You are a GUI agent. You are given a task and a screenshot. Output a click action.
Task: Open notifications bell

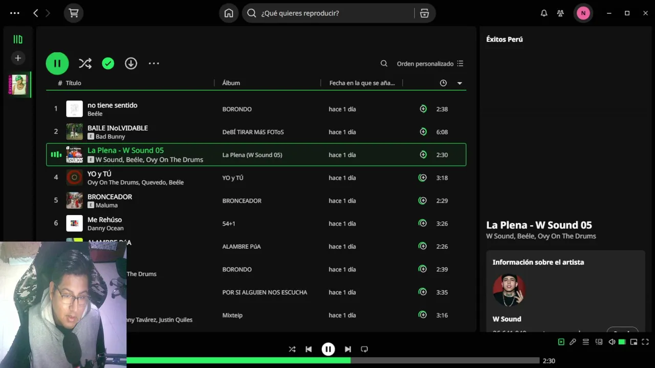coord(544,13)
